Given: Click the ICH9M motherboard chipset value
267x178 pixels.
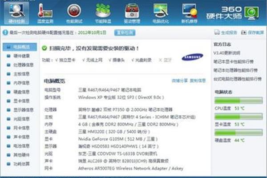Looking at the screenshot, I should tap(137, 117).
